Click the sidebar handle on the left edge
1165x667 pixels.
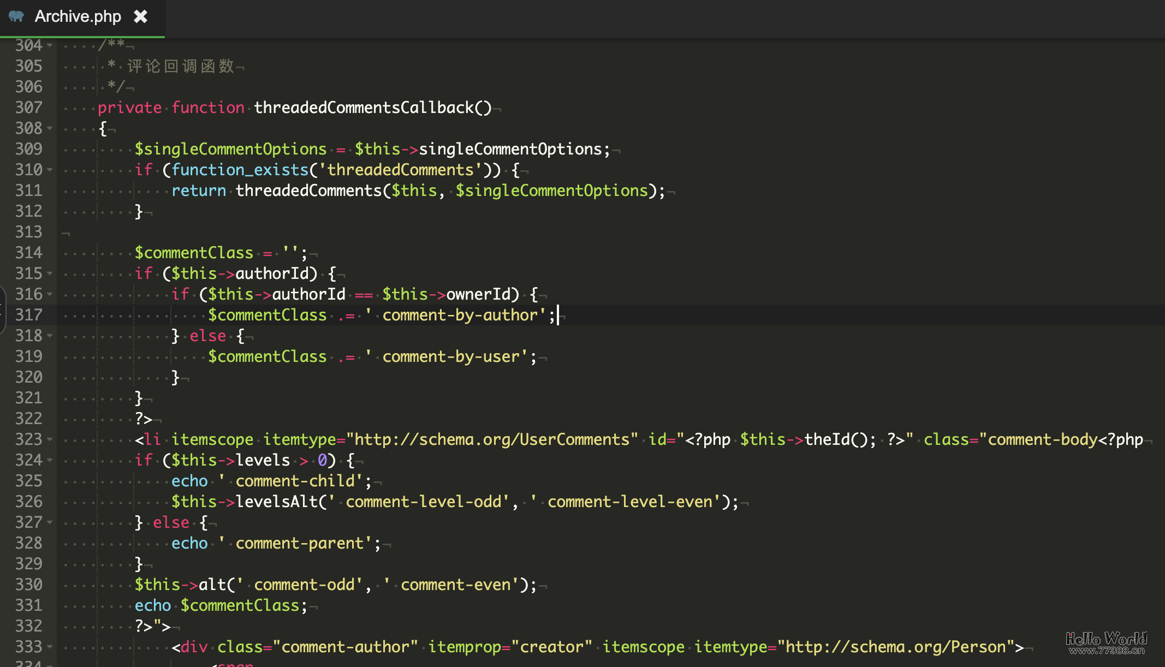point(2,309)
